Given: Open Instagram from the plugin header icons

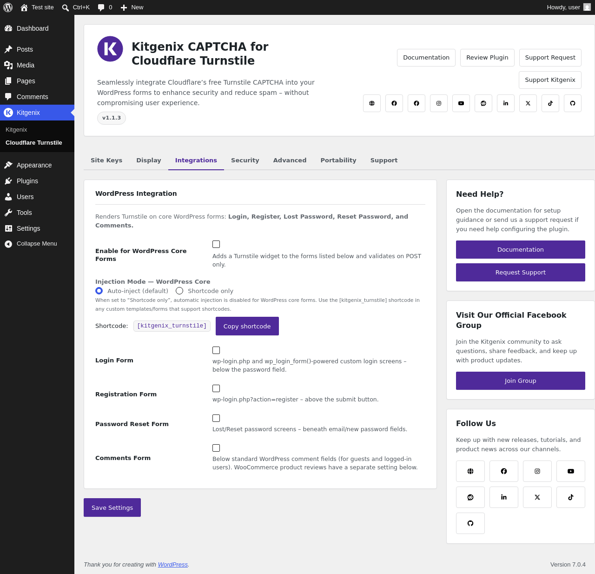Looking at the screenshot, I should coord(439,103).
